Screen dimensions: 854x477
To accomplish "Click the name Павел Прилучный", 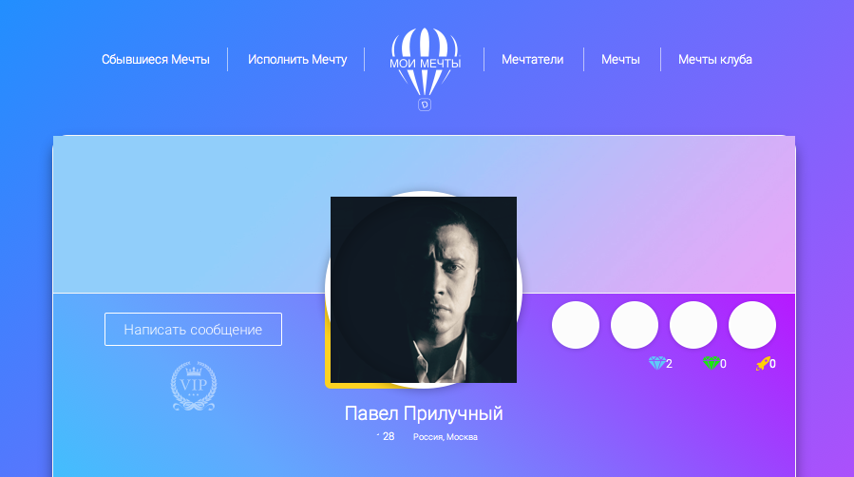I will point(424,414).
